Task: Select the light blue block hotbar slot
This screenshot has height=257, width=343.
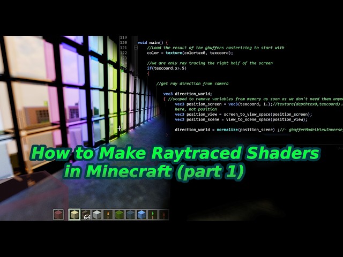Action: coord(141,215)
